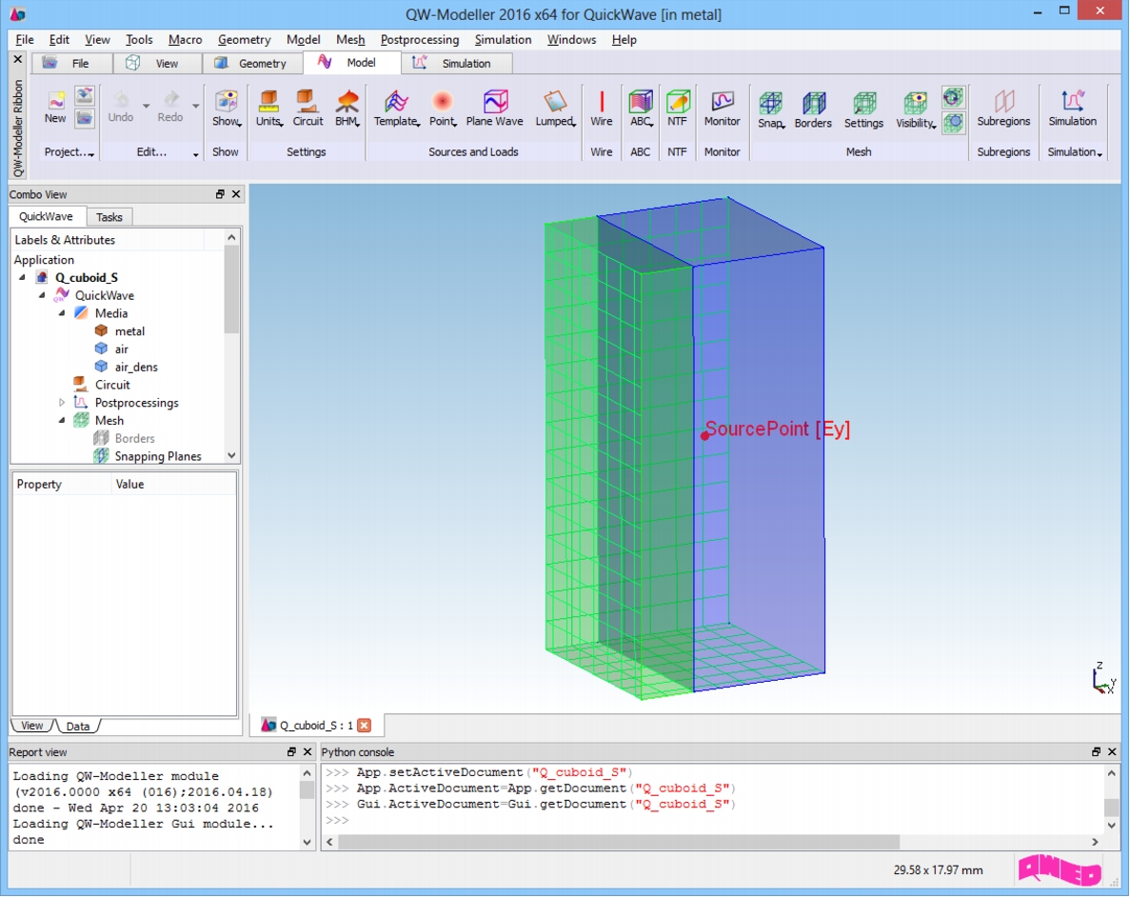
Task: Click the Report view scroll up arrow
Action: tap(307, 773)
